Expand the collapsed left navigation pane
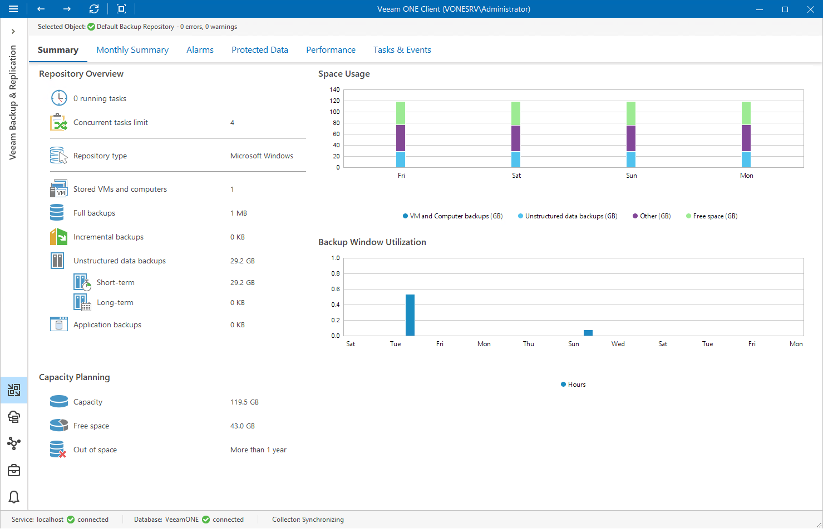The width and height of the screenshot is (823, 529). (14, 31)
